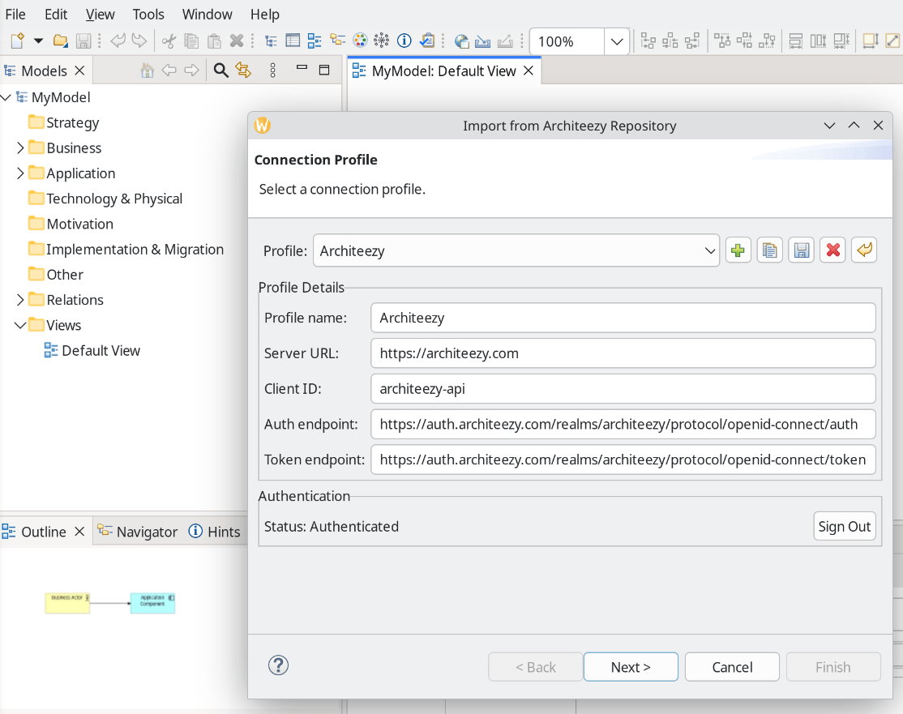Click the Open model folder icon

pyautogui.click(x=61, y=41)
